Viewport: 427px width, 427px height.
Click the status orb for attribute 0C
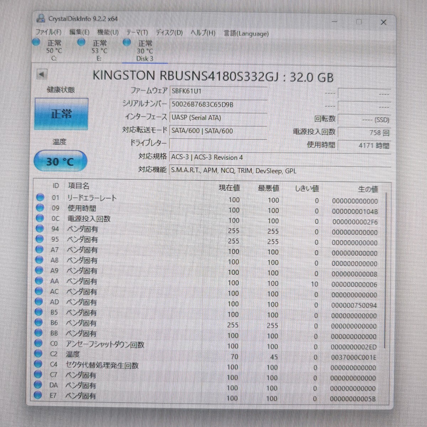40,218
